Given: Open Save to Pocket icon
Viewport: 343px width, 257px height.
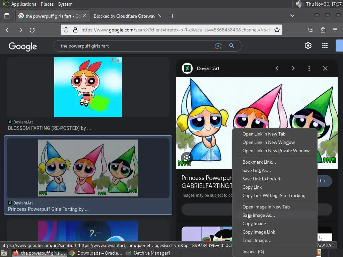Looking at the screenshot, I should [311, 30].
